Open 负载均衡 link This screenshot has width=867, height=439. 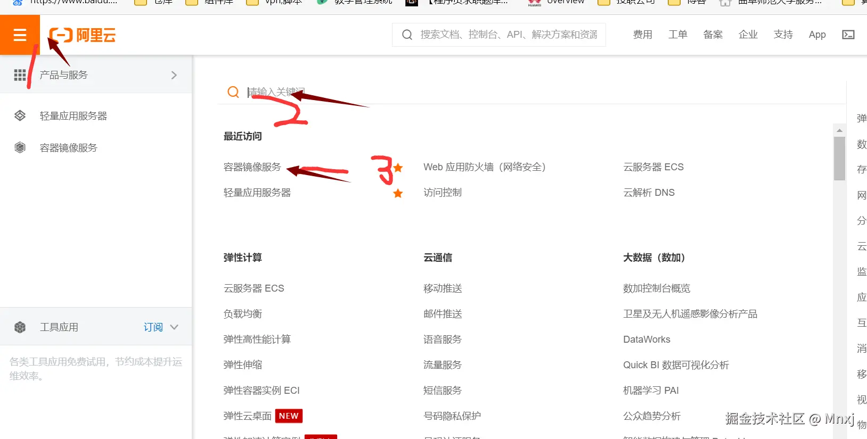tap(243, 314)
